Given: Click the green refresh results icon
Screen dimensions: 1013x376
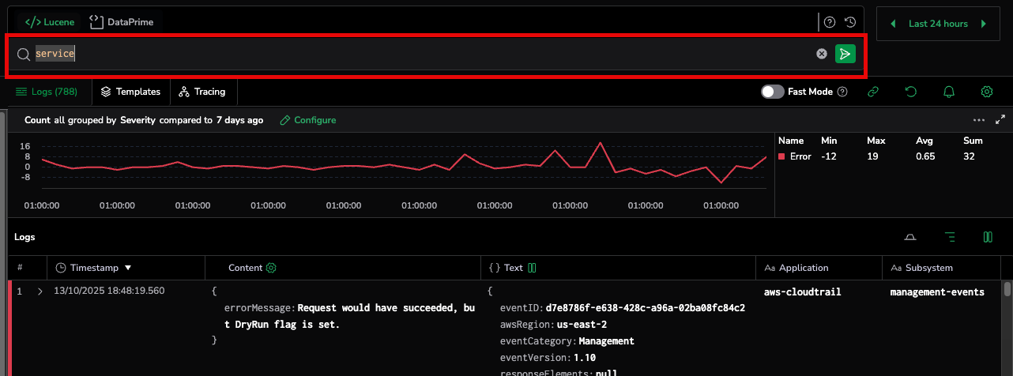Looking at the screenshot, I should tap(911, 92).
